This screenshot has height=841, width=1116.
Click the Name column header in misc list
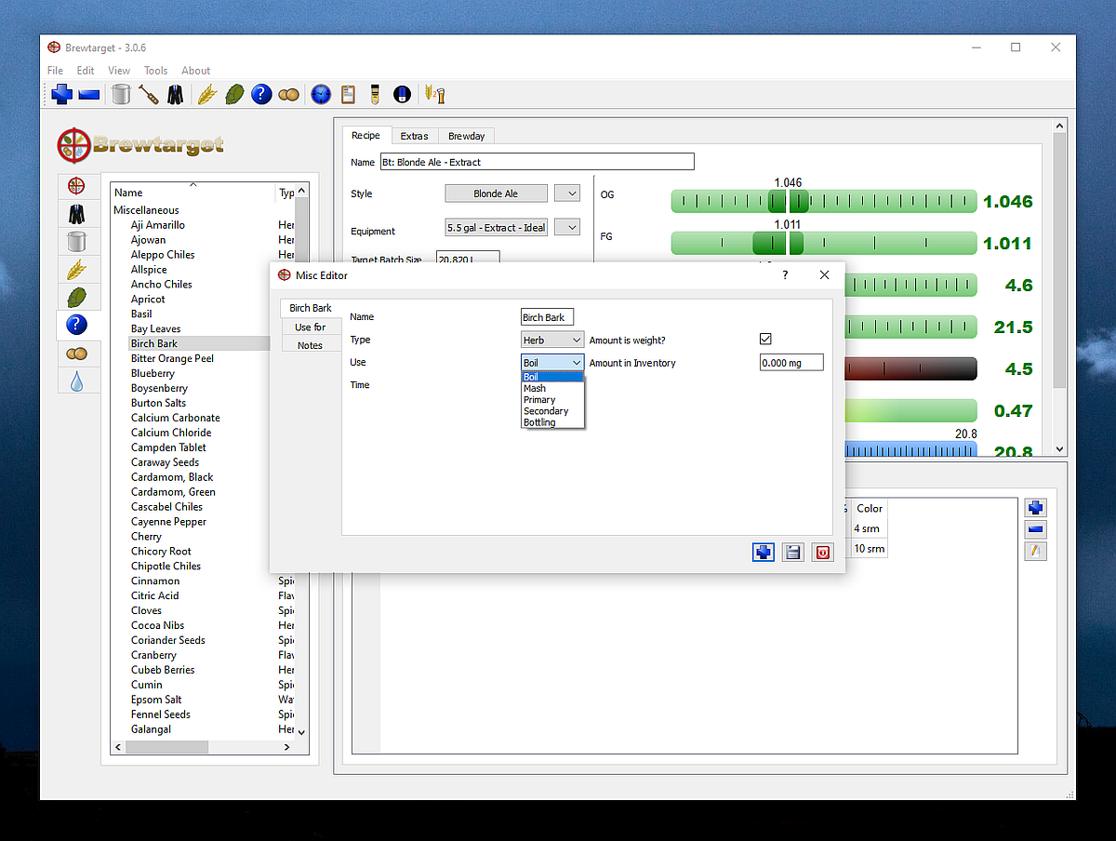click(x=193, y=193)
